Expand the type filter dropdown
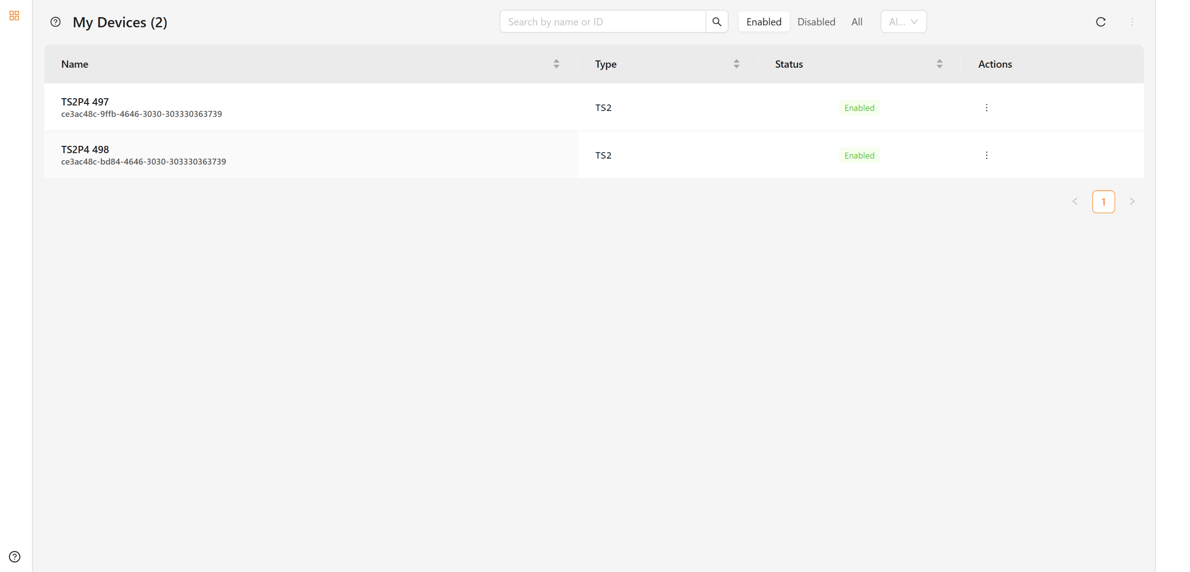The width and height of the screenshot is (1190, 572). [903, 22]
